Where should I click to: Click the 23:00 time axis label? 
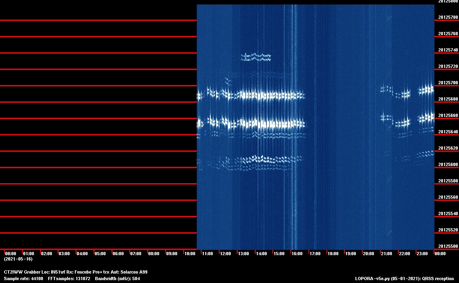point(422,254)
